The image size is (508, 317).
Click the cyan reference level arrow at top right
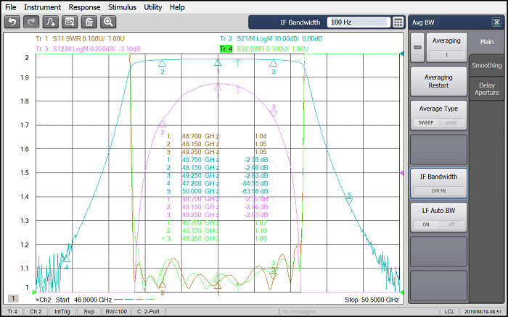click(x=402, y=54)
